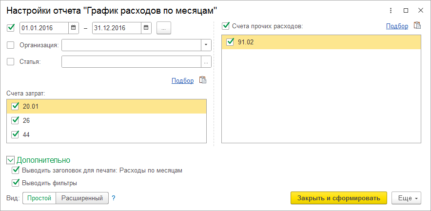Viewport: 431px width, 211px height.
Task: Open the Организация dropdown list
Action: coord(206,45)
